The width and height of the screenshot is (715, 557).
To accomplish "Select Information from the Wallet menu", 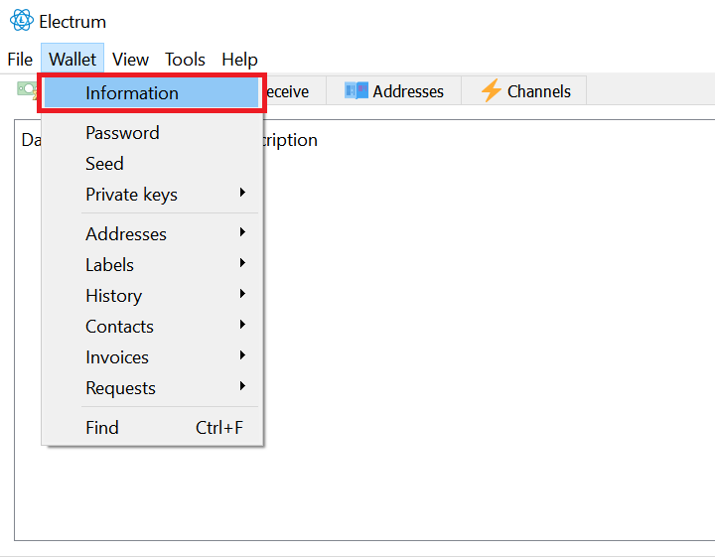I will coord(132,93).
